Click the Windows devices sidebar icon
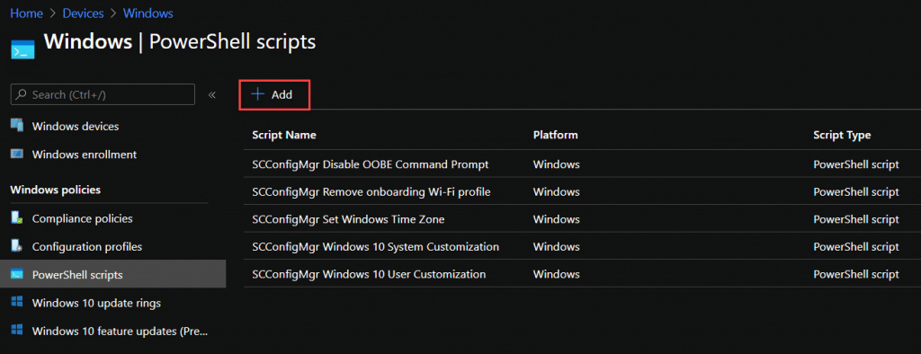Viewport: 921px width, 354px height. tap(17, 126)
